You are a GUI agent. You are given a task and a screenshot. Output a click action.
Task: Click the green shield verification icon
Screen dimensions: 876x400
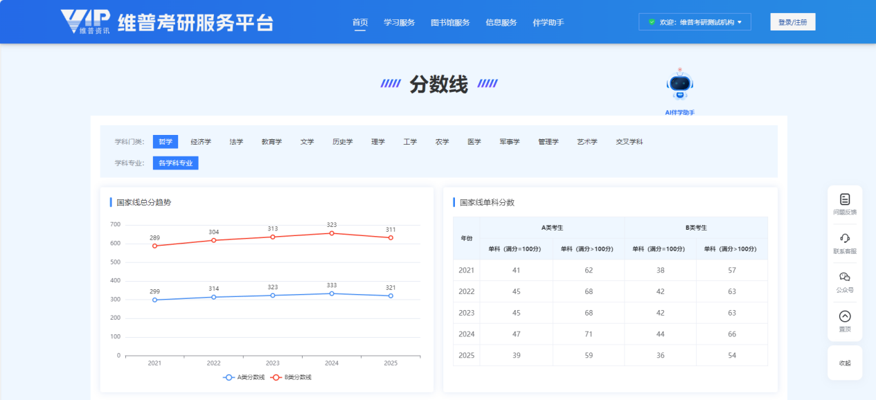point(652,22)
